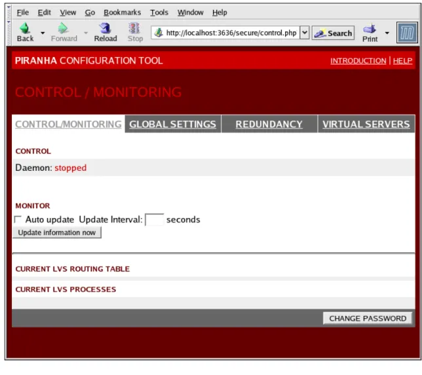Screen dimensions: 422x375
Task: Switch to the VIRTUAL SERVERS tab
Action: click(366, 124)
